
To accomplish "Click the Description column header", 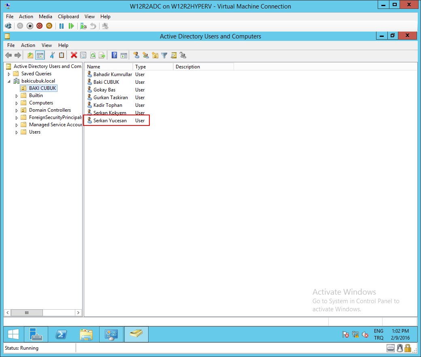I will [x=204, y=66].
